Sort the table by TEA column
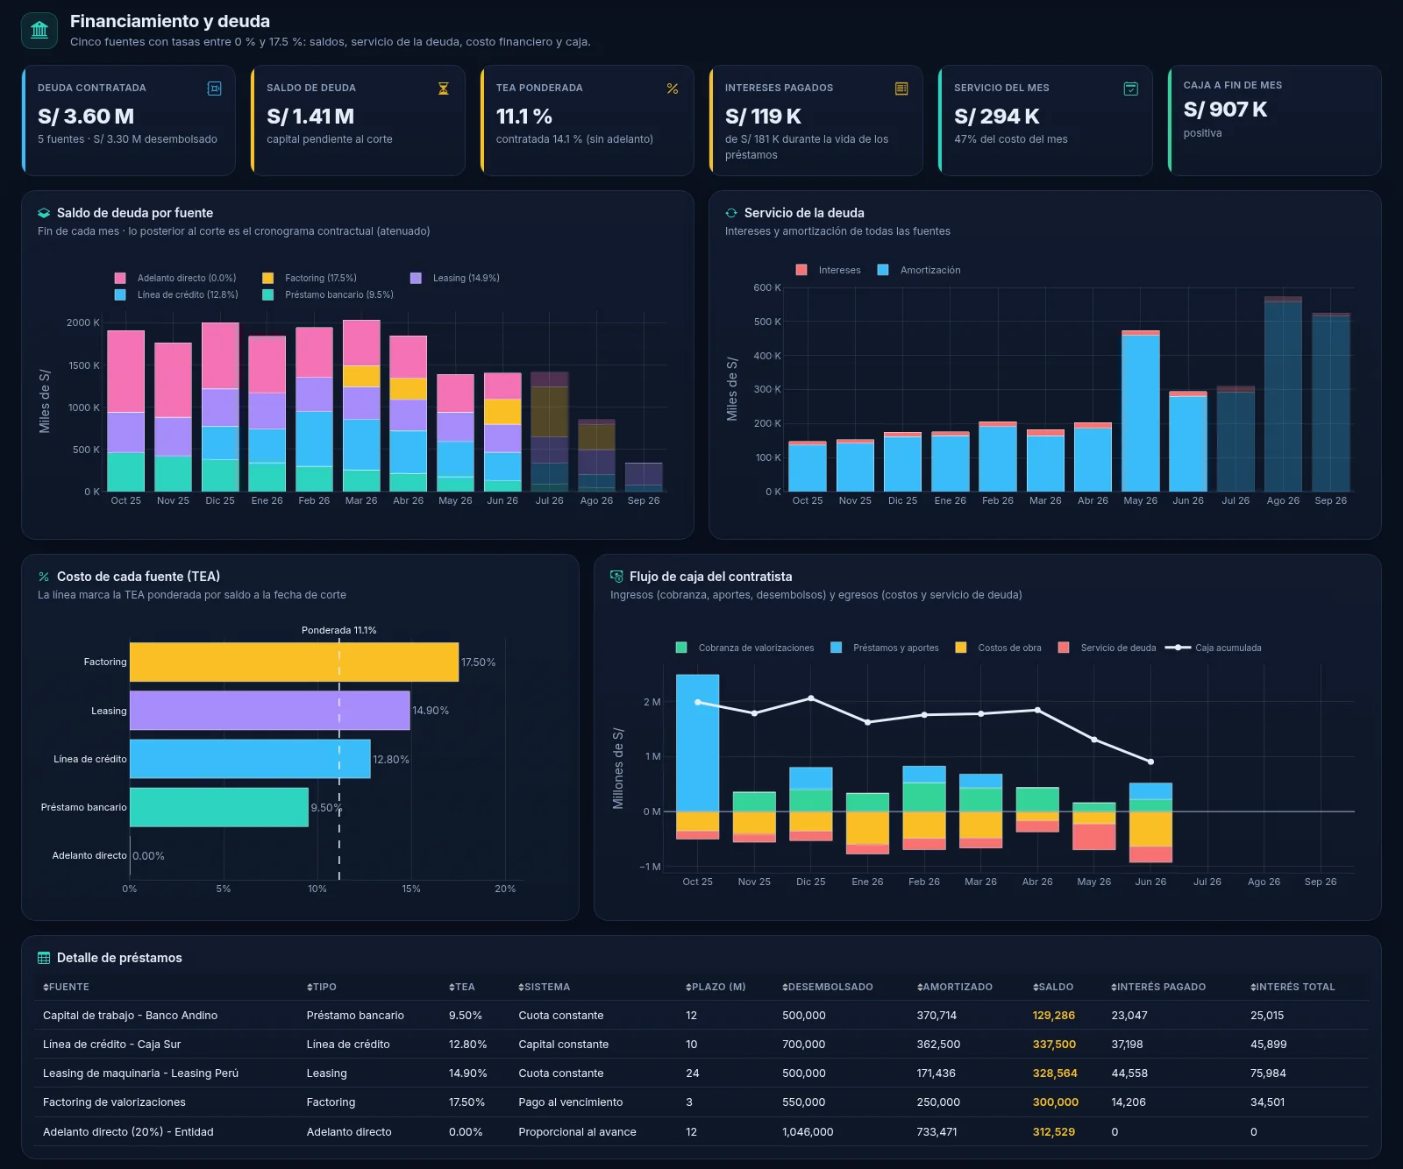Screen dimensions: 1403x1169 (462, 987)
